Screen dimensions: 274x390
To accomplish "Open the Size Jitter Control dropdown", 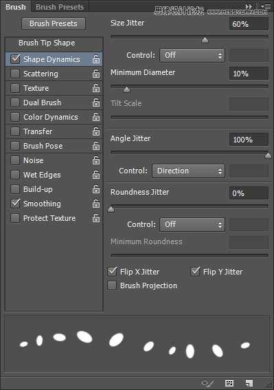I will 192,55.
